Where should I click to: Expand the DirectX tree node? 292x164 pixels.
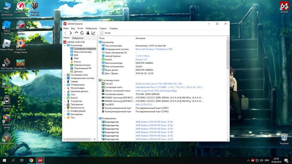pos(65,98)
